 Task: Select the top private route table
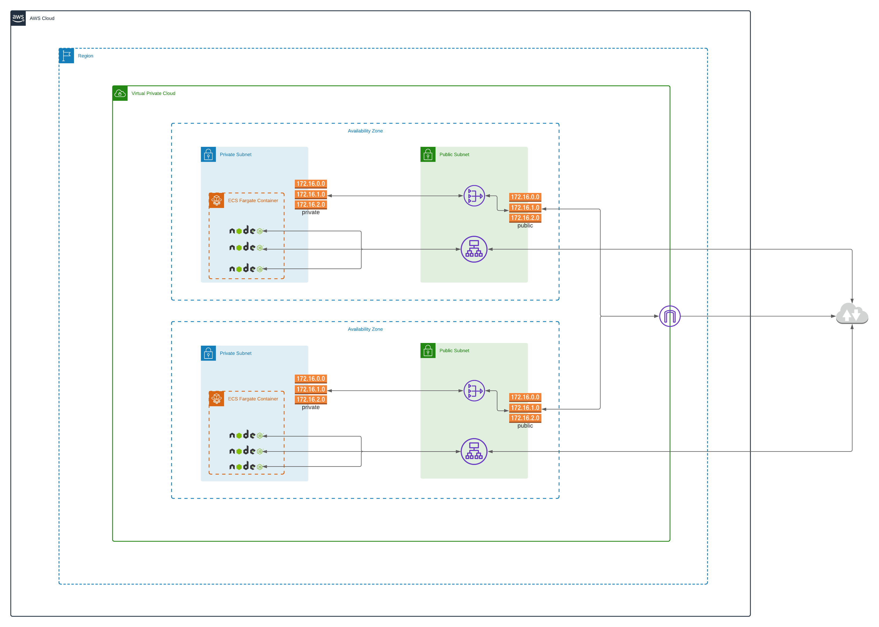coord(310,194)
